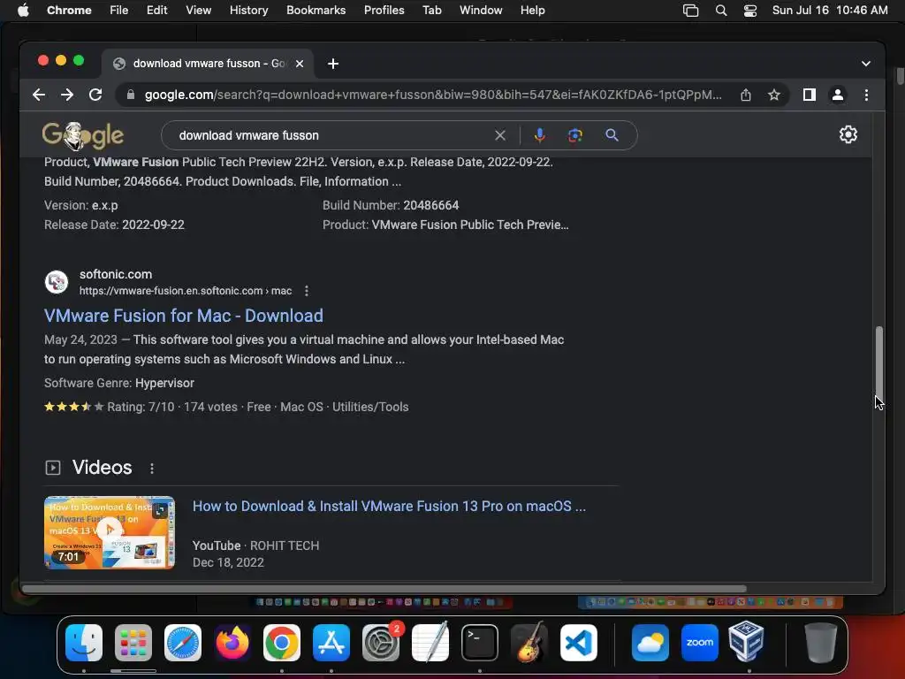Open the Edit menu
Image resolution: width=905 pixels, height=679 pixels.
coord(156,11)
